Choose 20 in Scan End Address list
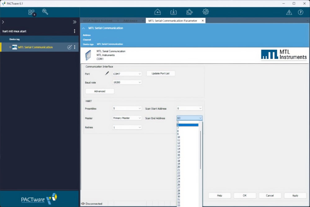Screen dimensions: 310x207 [188, 167]
